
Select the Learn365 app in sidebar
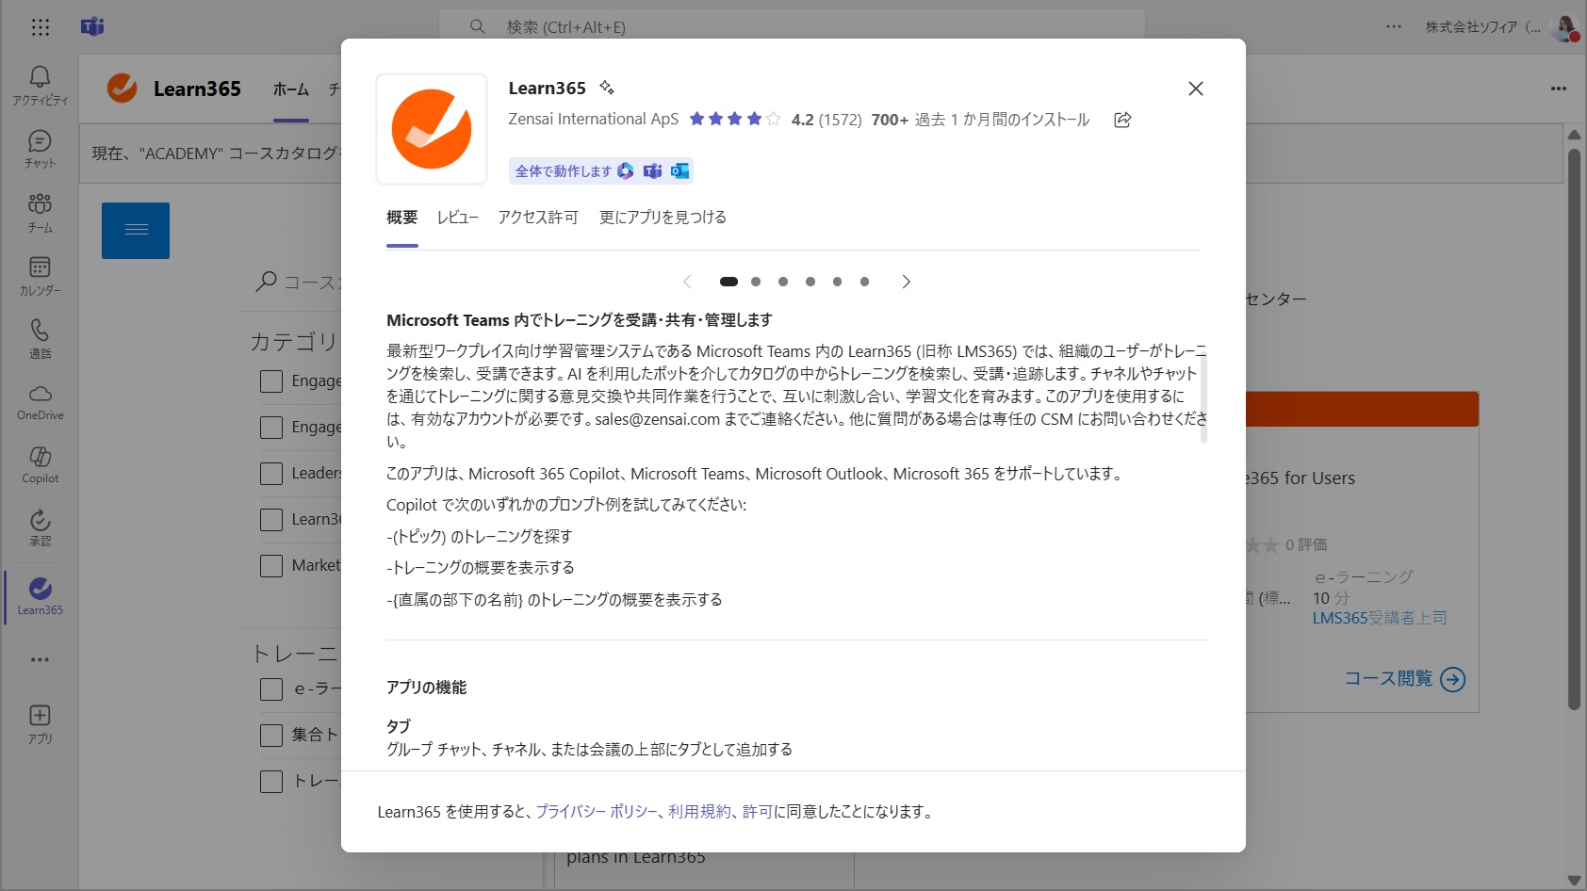(40, 596)
